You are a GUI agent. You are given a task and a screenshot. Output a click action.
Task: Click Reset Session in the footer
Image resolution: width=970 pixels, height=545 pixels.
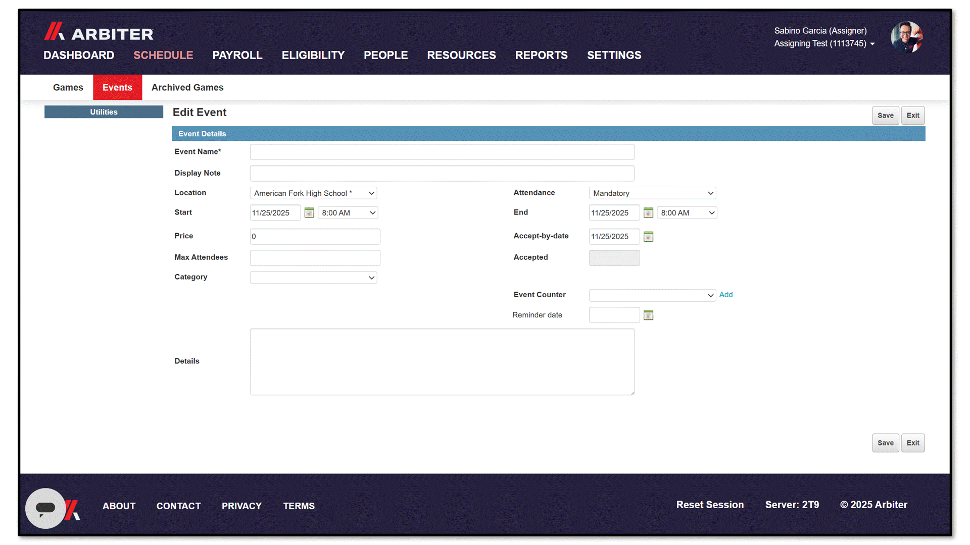coord(710,505)
